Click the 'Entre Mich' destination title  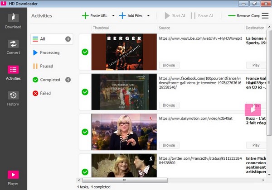256,165
